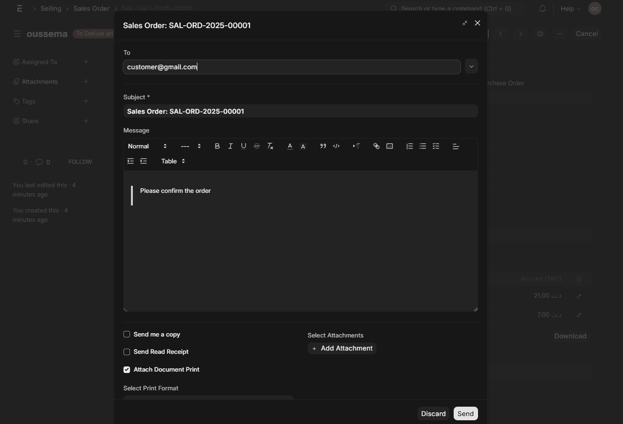This screenshot has width=623, height=424.
Task: Toggle italic formatting in message toolbar
Action: (230, 146)
